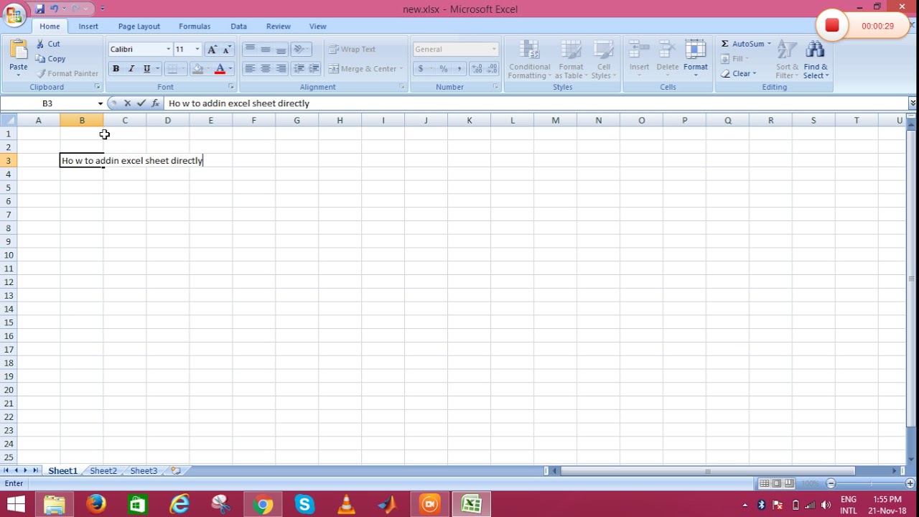Screen dimensions: 919x517
Task: Undo last action in Quick Access Toolbar
Action: [55, 9]
